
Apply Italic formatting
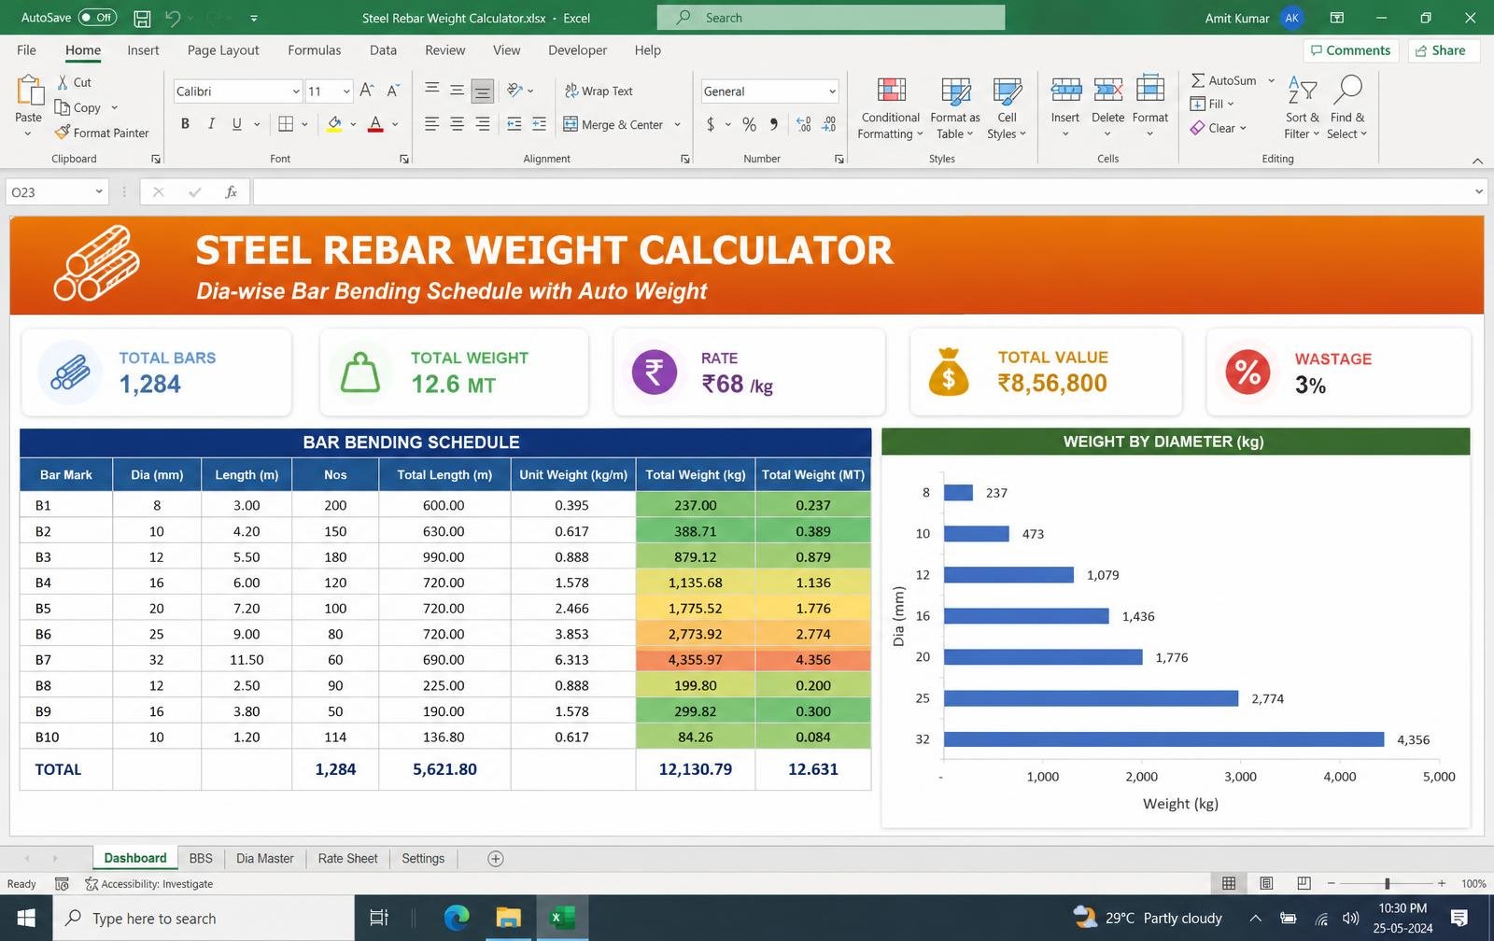click(211, 123)
